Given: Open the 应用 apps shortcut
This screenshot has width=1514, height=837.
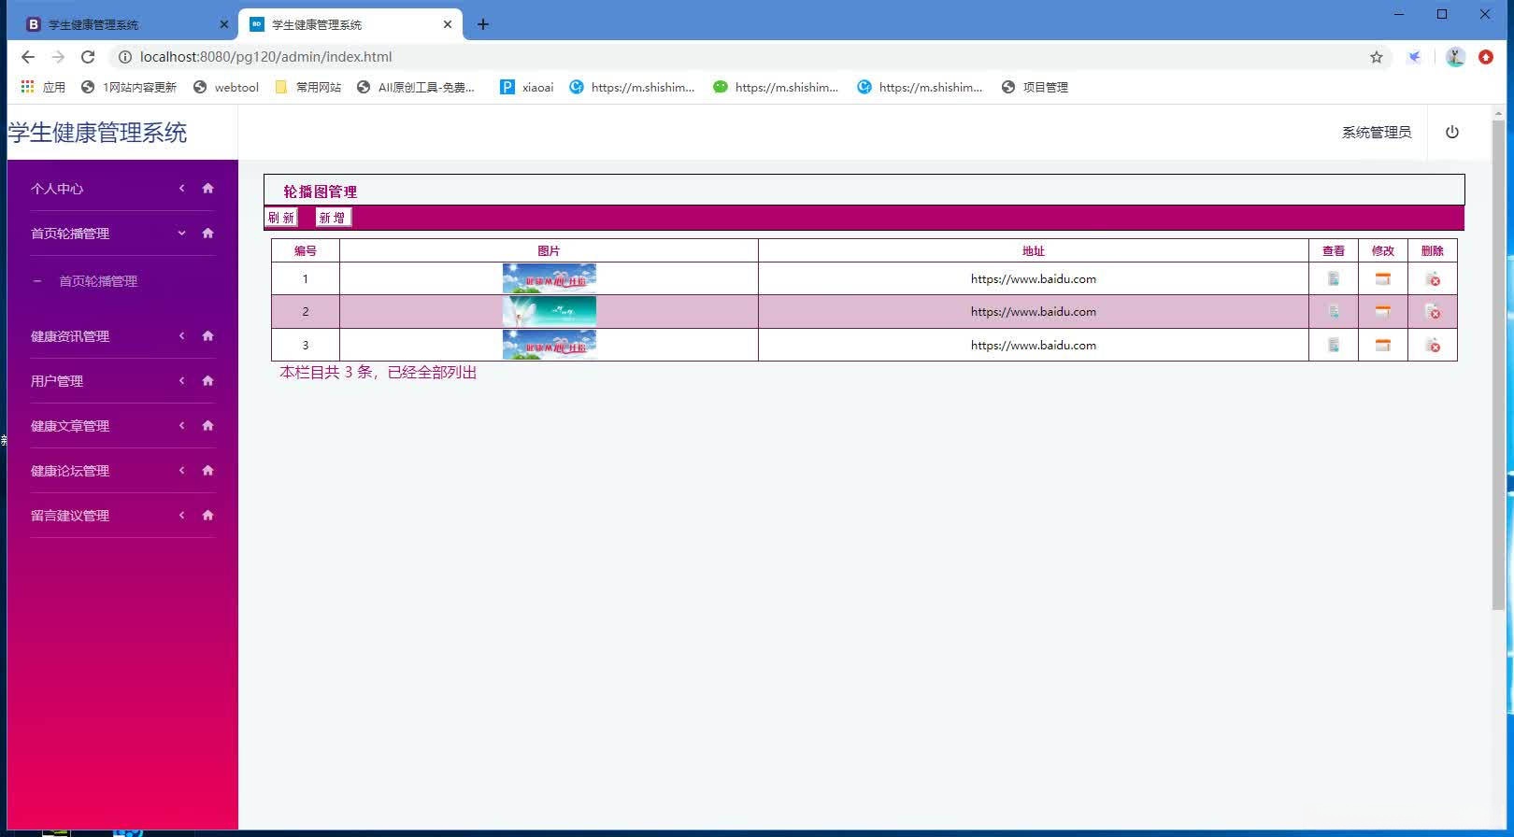Looking at the screenshot, I should point(43,87).
